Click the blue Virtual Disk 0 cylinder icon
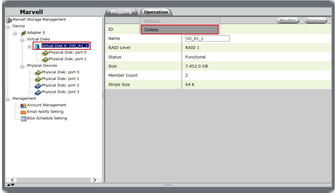 pyautogui.click(x=37, y=46)
